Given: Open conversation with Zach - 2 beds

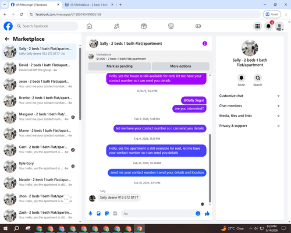Looking at the screenshot, I should point(39,216).
